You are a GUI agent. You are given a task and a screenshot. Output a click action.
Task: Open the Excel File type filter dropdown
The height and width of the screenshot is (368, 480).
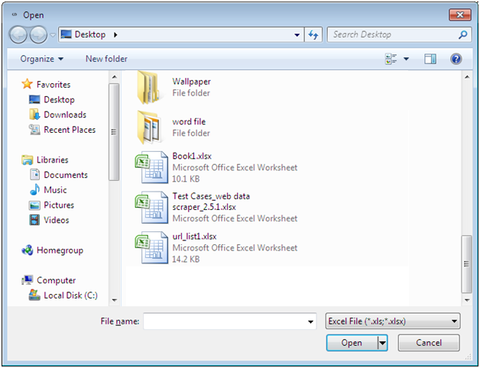393,321
